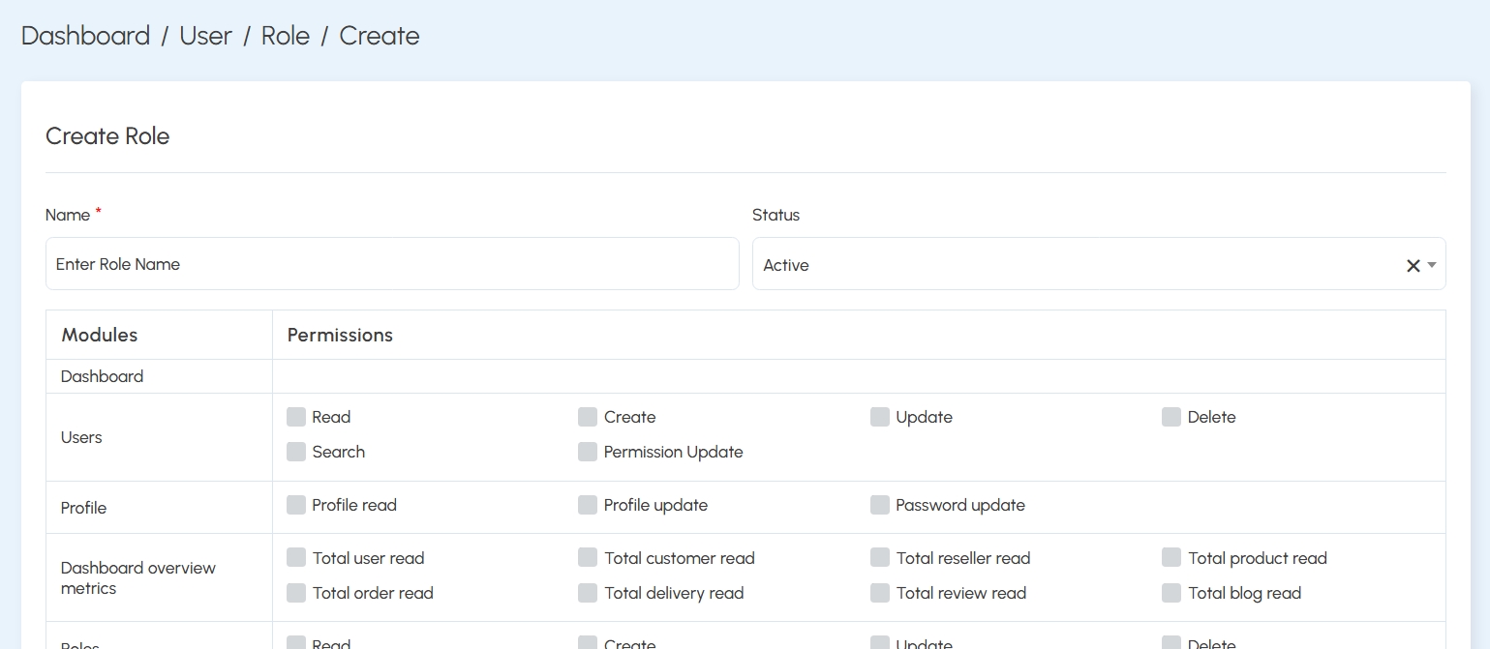1490x649 pixels.
Task: Click the Create Role heading
Action: point(107,136)
